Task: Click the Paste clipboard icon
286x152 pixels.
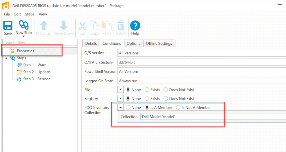Action: tap(107, 25)
